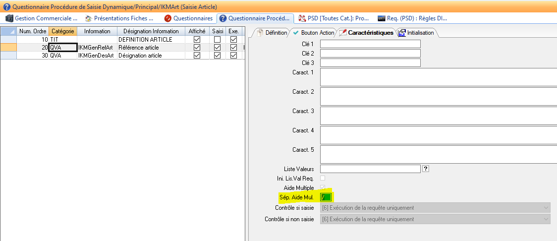Click the Clé 1 input field
Screen dimensions: 557x241
370,44
